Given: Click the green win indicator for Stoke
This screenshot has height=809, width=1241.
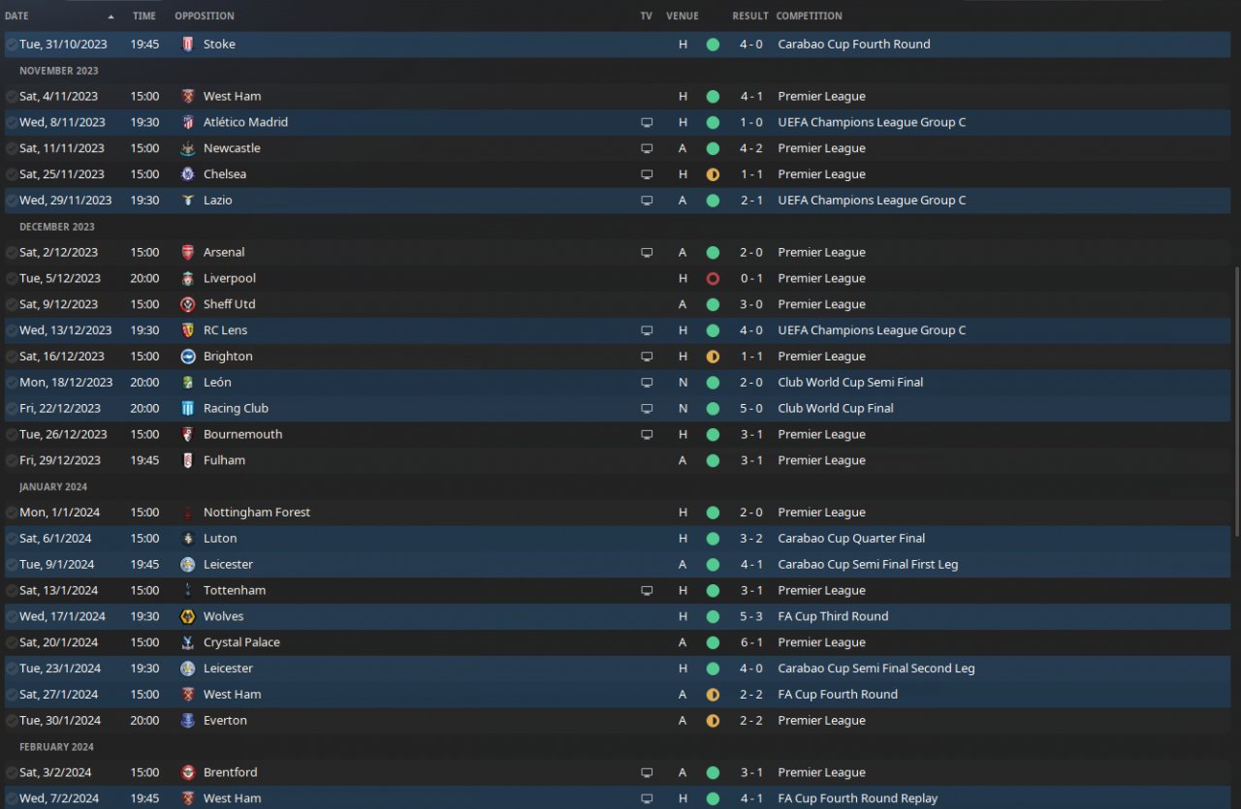Looking at the screenshot, I should click(713, 45).
